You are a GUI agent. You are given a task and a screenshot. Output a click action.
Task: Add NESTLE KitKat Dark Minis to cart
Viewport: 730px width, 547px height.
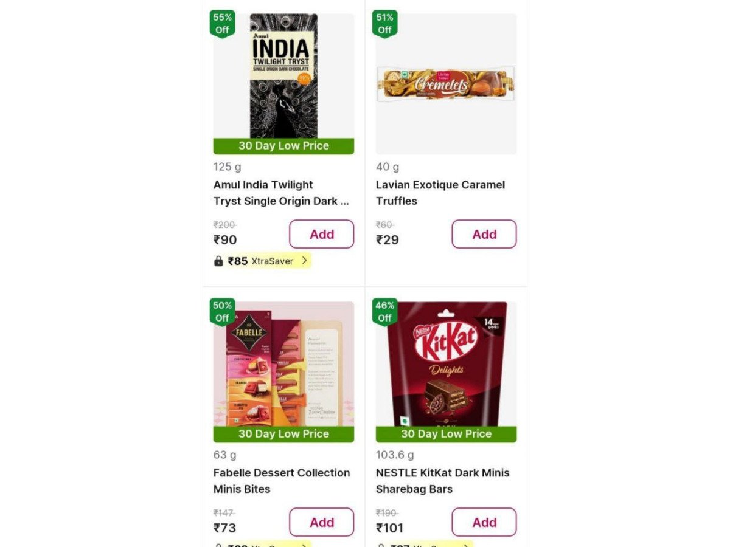click(x=484, y=522)
